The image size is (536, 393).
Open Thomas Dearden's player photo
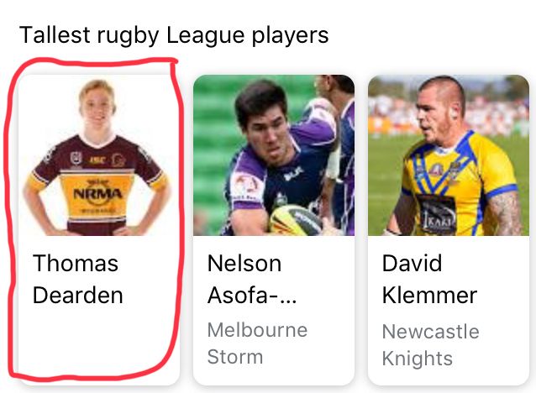(x=99, y=155)
